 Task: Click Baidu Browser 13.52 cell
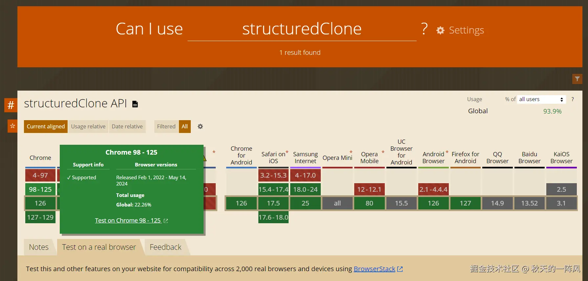coord(530,203)
